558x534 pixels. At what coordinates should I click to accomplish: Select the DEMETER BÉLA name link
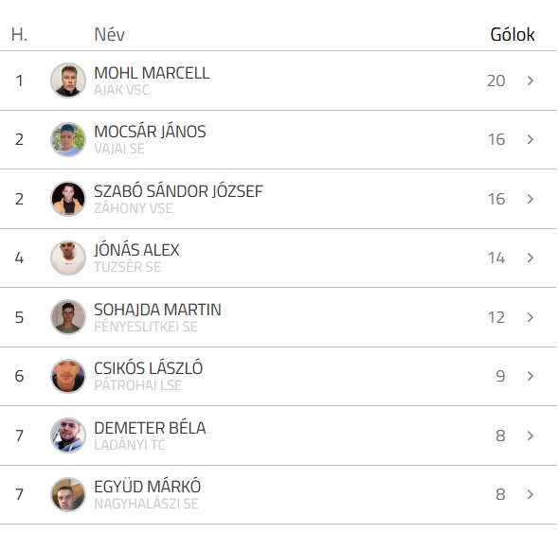coord(150,428)
